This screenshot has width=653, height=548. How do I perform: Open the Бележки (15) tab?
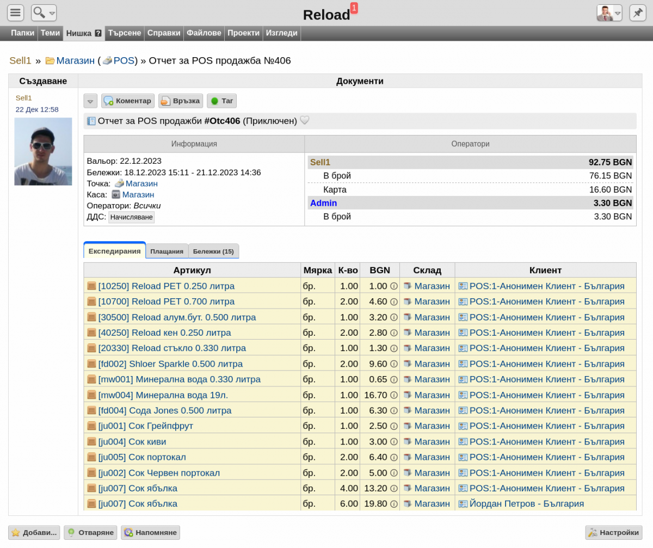tap(213, 251)
